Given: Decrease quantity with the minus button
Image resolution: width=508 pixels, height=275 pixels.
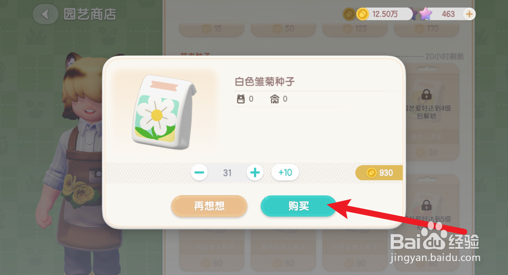Looking at the screenshot, I should coord(199,172).
